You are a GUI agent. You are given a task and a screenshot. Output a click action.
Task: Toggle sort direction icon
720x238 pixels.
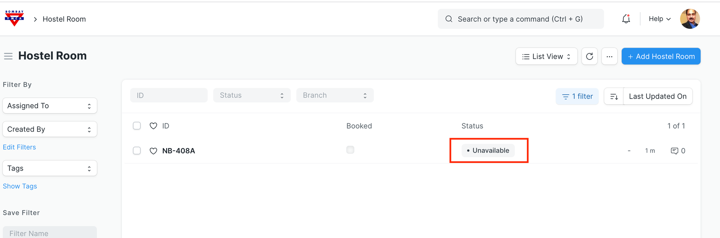(614, 96)
